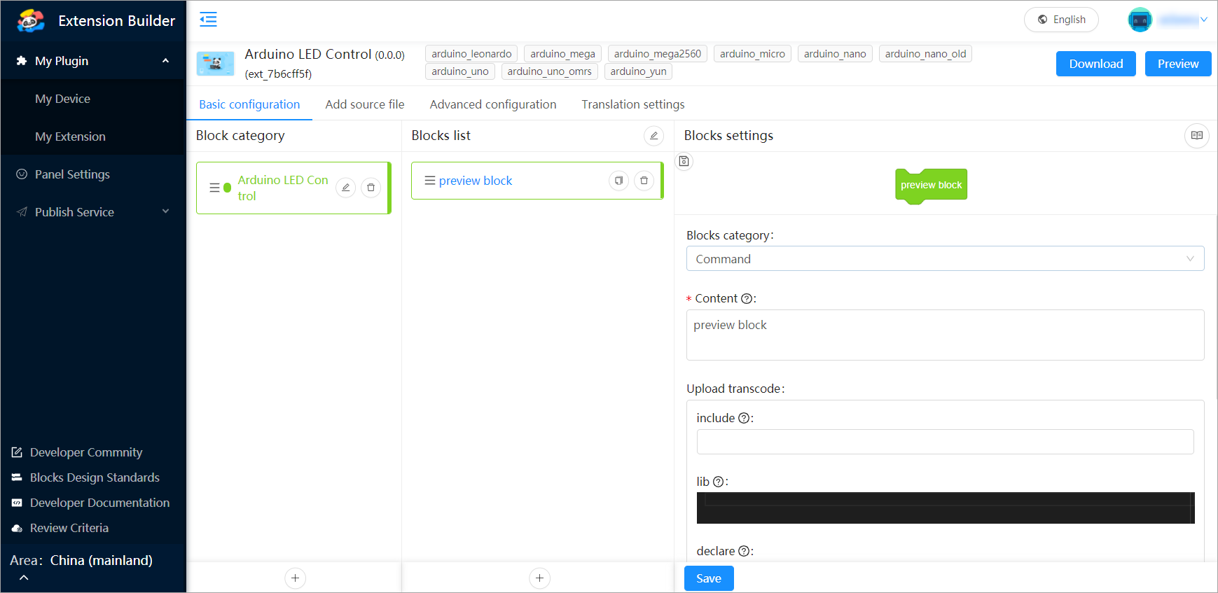
Task: Click the Download button
Action: [1095, 64]
